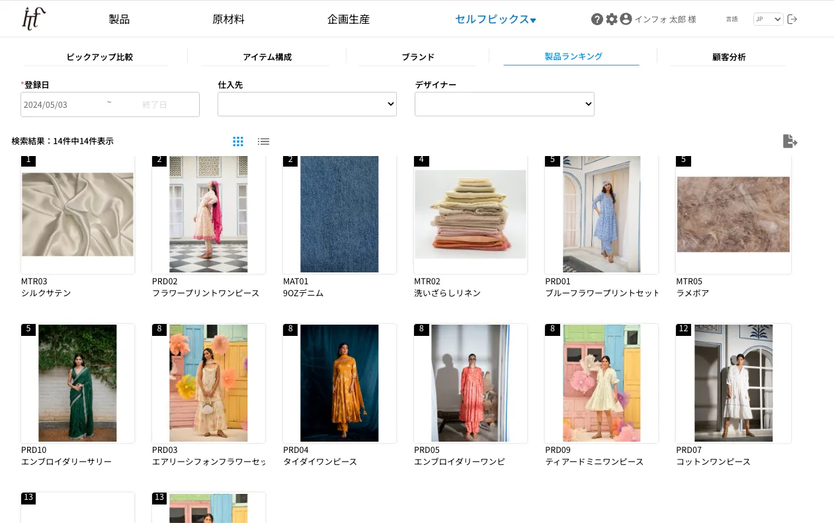Image resolution: width=834 pixels, height=523 pixels.
Task: Click the product code MTR03
Action: tap(34, 281)
